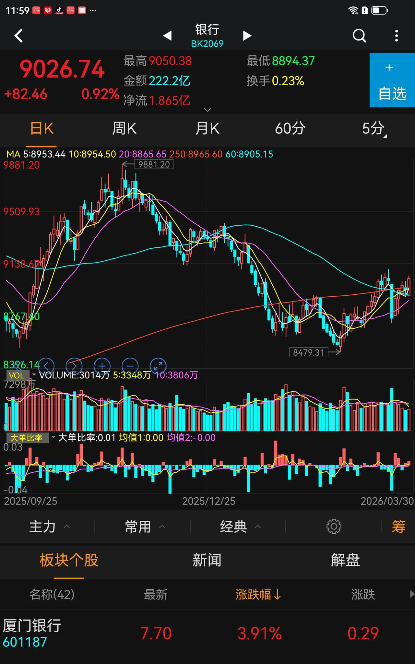The width and height of the screenshot is (415, 664).
Task: Tap the MA moving average legend line
Action: tap(139, 154)
